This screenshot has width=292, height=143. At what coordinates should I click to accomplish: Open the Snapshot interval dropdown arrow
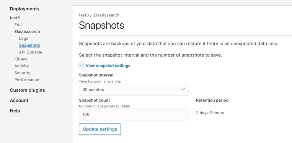coord(183,89)
